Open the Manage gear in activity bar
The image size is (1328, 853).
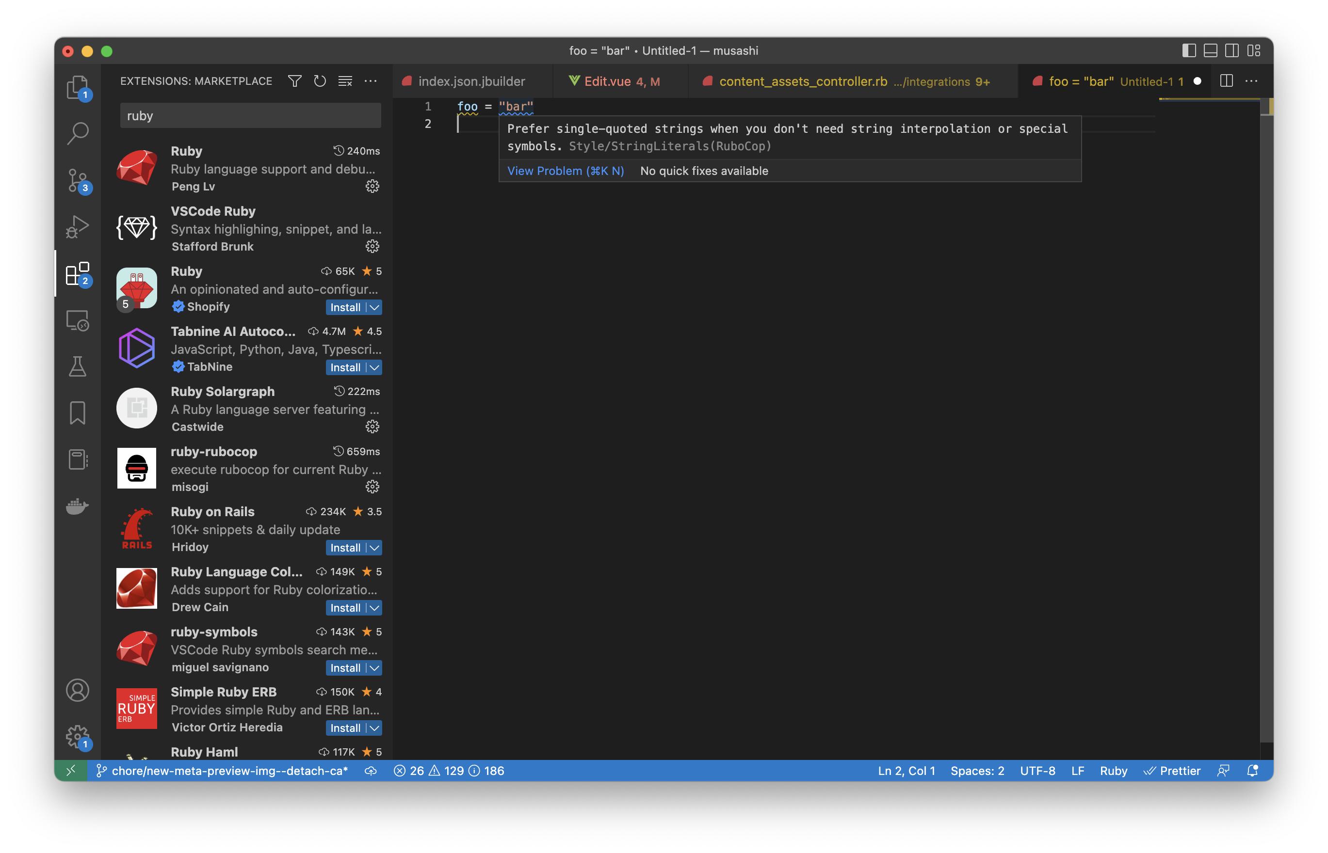77,737
